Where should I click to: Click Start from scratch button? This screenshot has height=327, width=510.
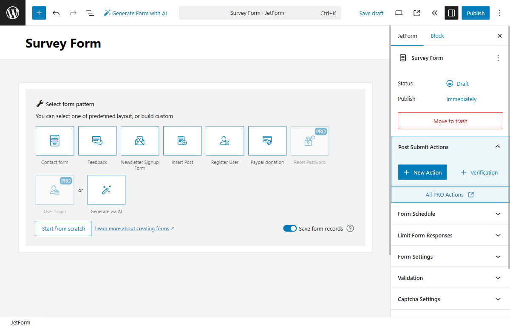click(x=63, y=228)
